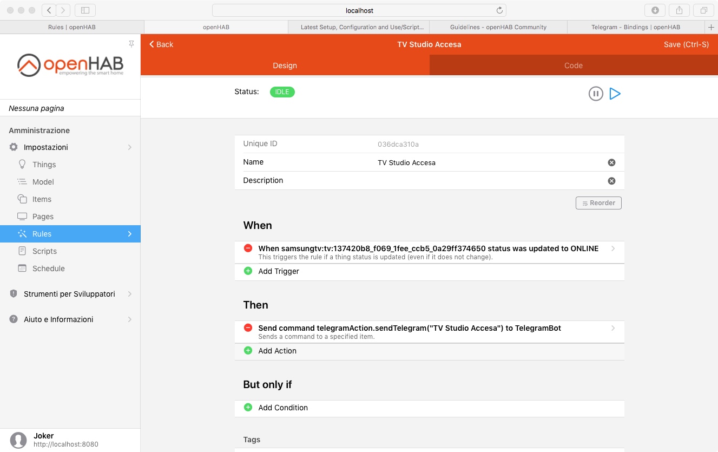
Task: Expand Impostazioni chevron
Action: 129,147
